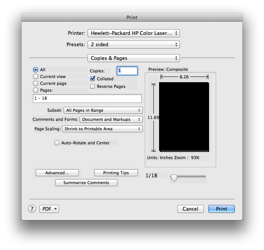264x250 pixels.
Task: Pick the Pages range radio button
Action: tap(36, 90)
